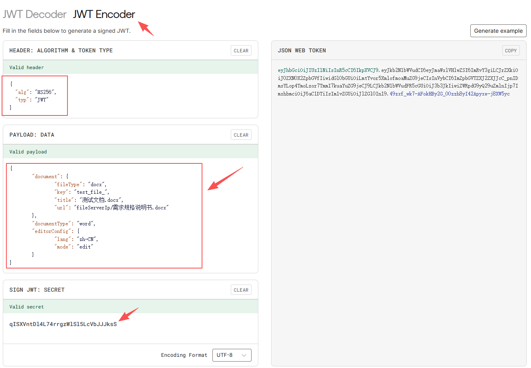This screenshot has height=368, width=531.
Task: Clear the Payload data section
Action: [241, 135]
